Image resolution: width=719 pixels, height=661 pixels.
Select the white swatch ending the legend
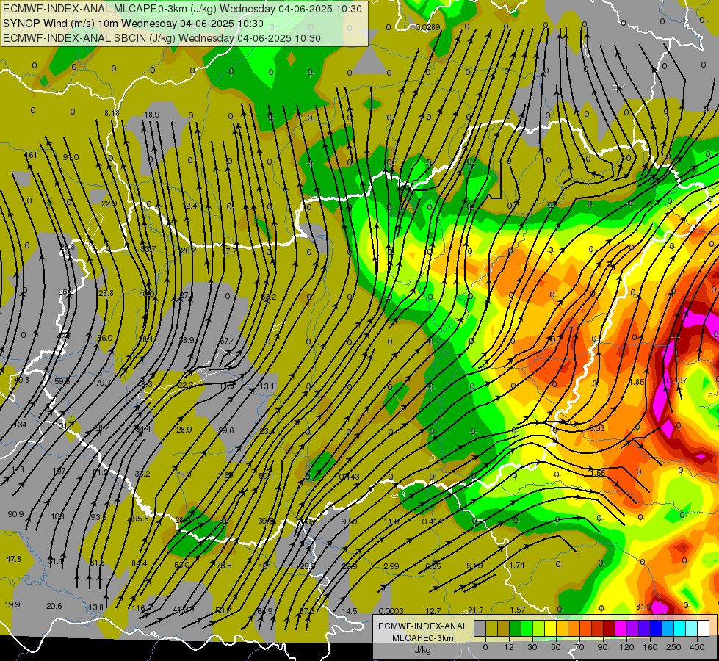(x=704, y=628)
